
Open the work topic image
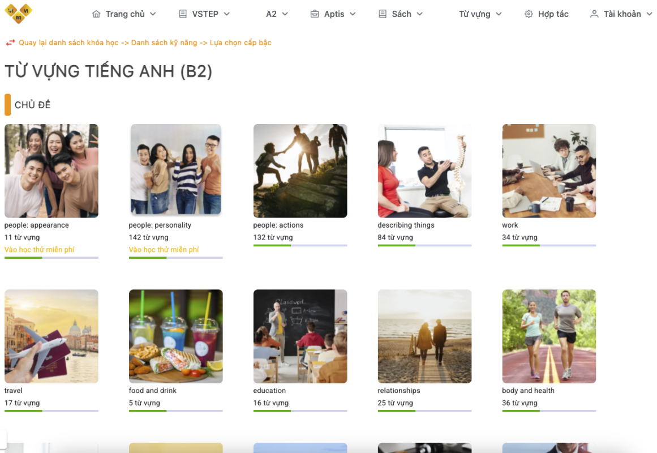pos(549,170)
